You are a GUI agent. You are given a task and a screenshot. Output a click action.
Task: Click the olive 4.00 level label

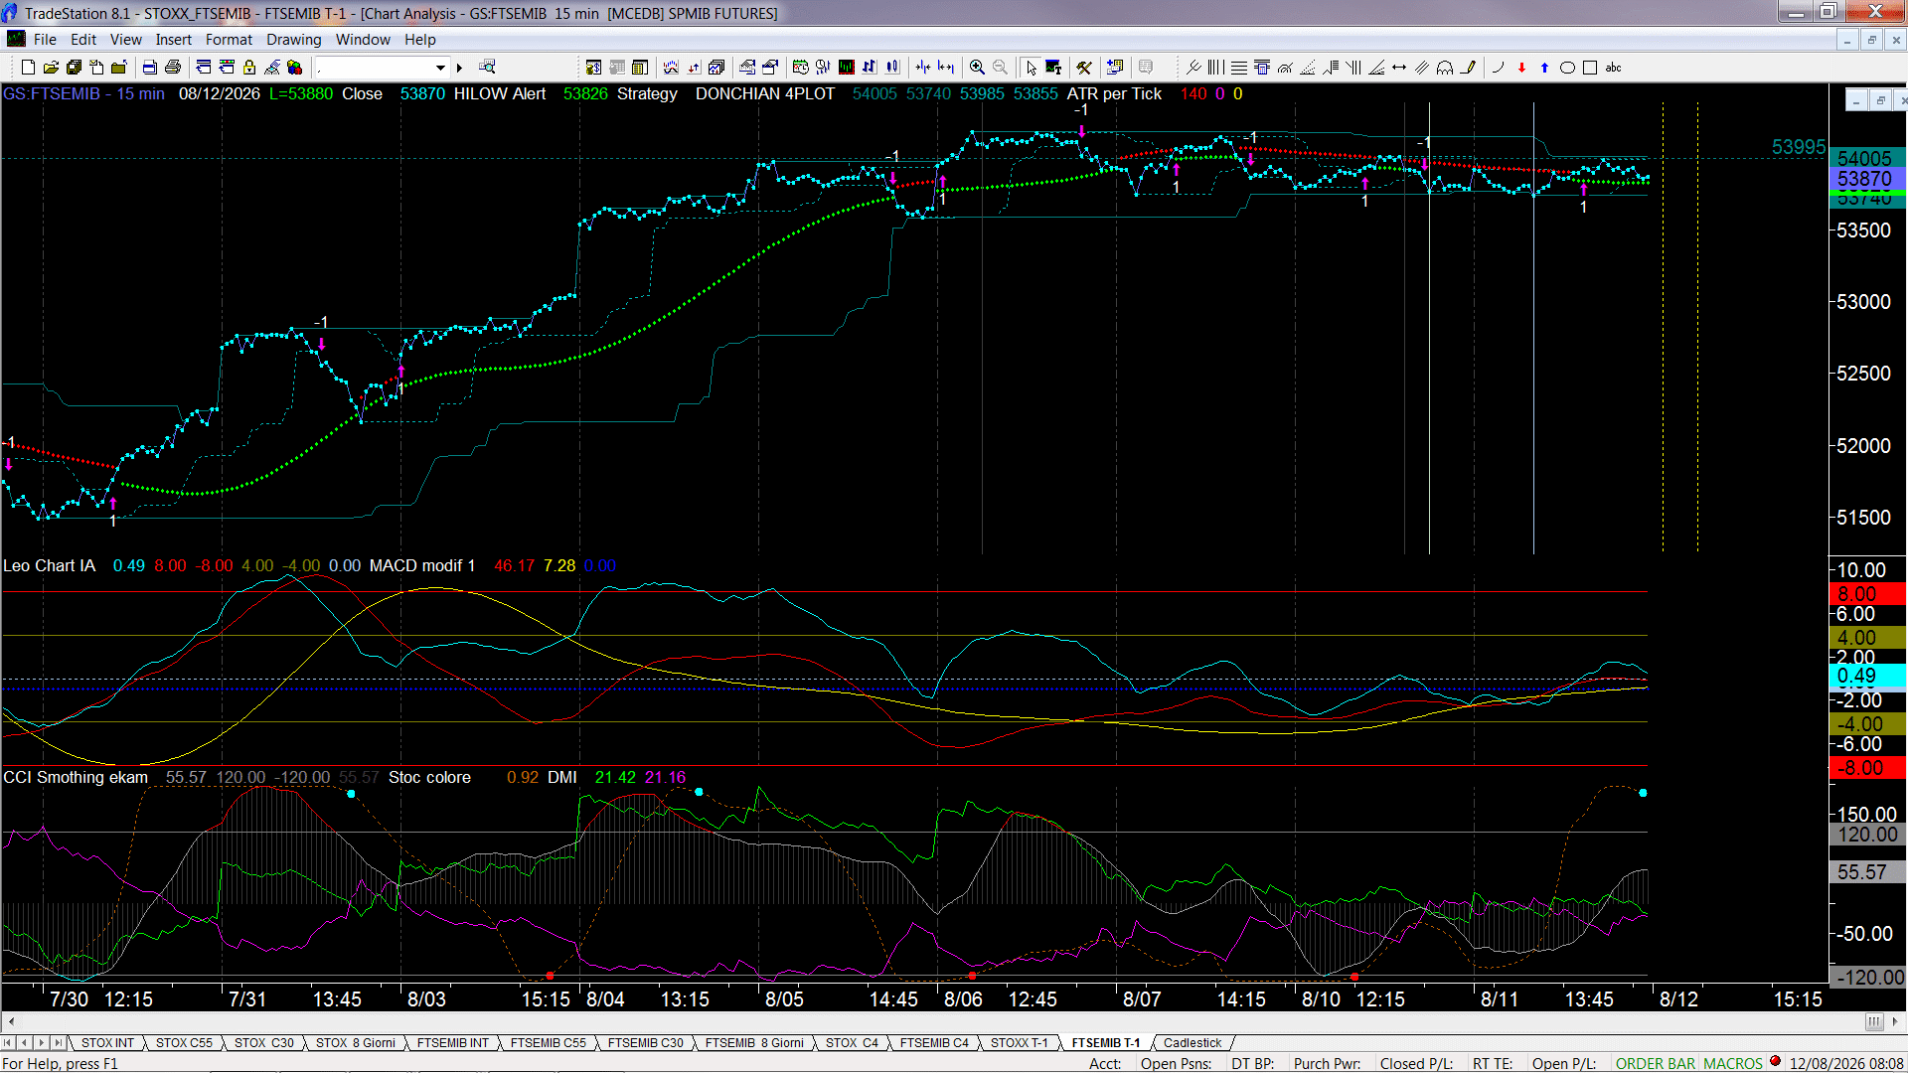(1866, 638)
